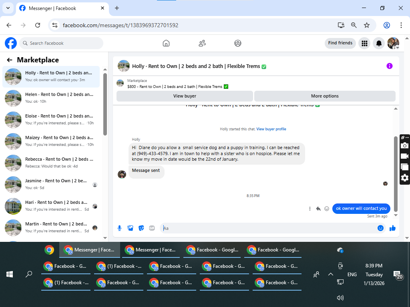React to the sent message with emoji
This screenshot has width=410, height=307.
pyautogui.click(x=327, y=209)
